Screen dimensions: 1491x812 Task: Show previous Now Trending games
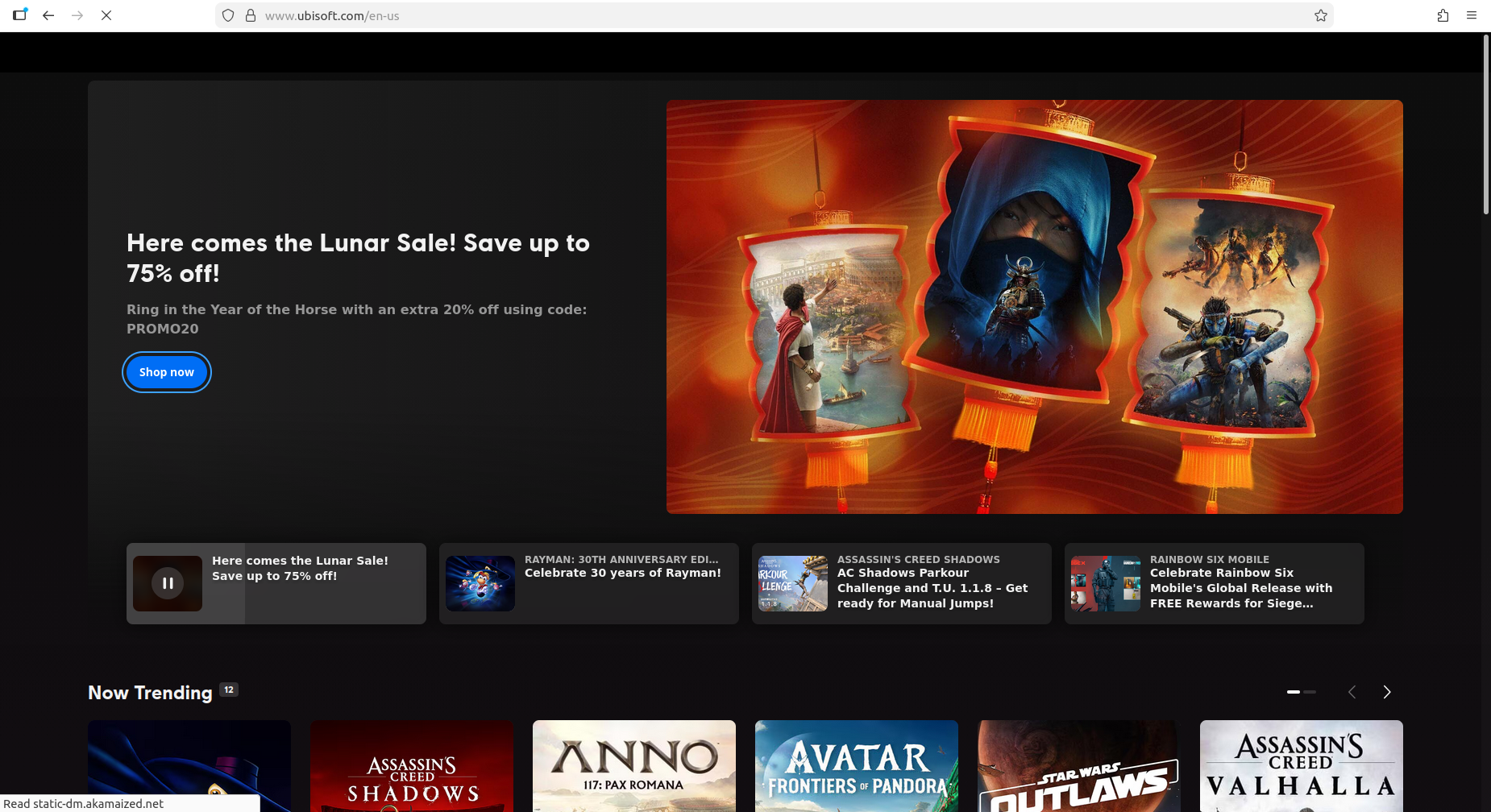point(1352,692)
